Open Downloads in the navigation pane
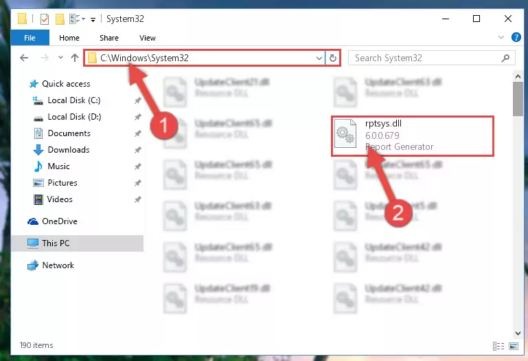Viewport: 528px width, 361px height. [69, 150]
